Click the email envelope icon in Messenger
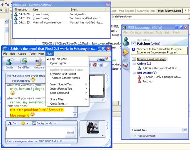This screenshot has width=190, height=150. pos(134,59)
